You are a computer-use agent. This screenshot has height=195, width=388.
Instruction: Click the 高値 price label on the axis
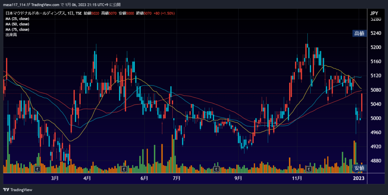click(359, 33)
